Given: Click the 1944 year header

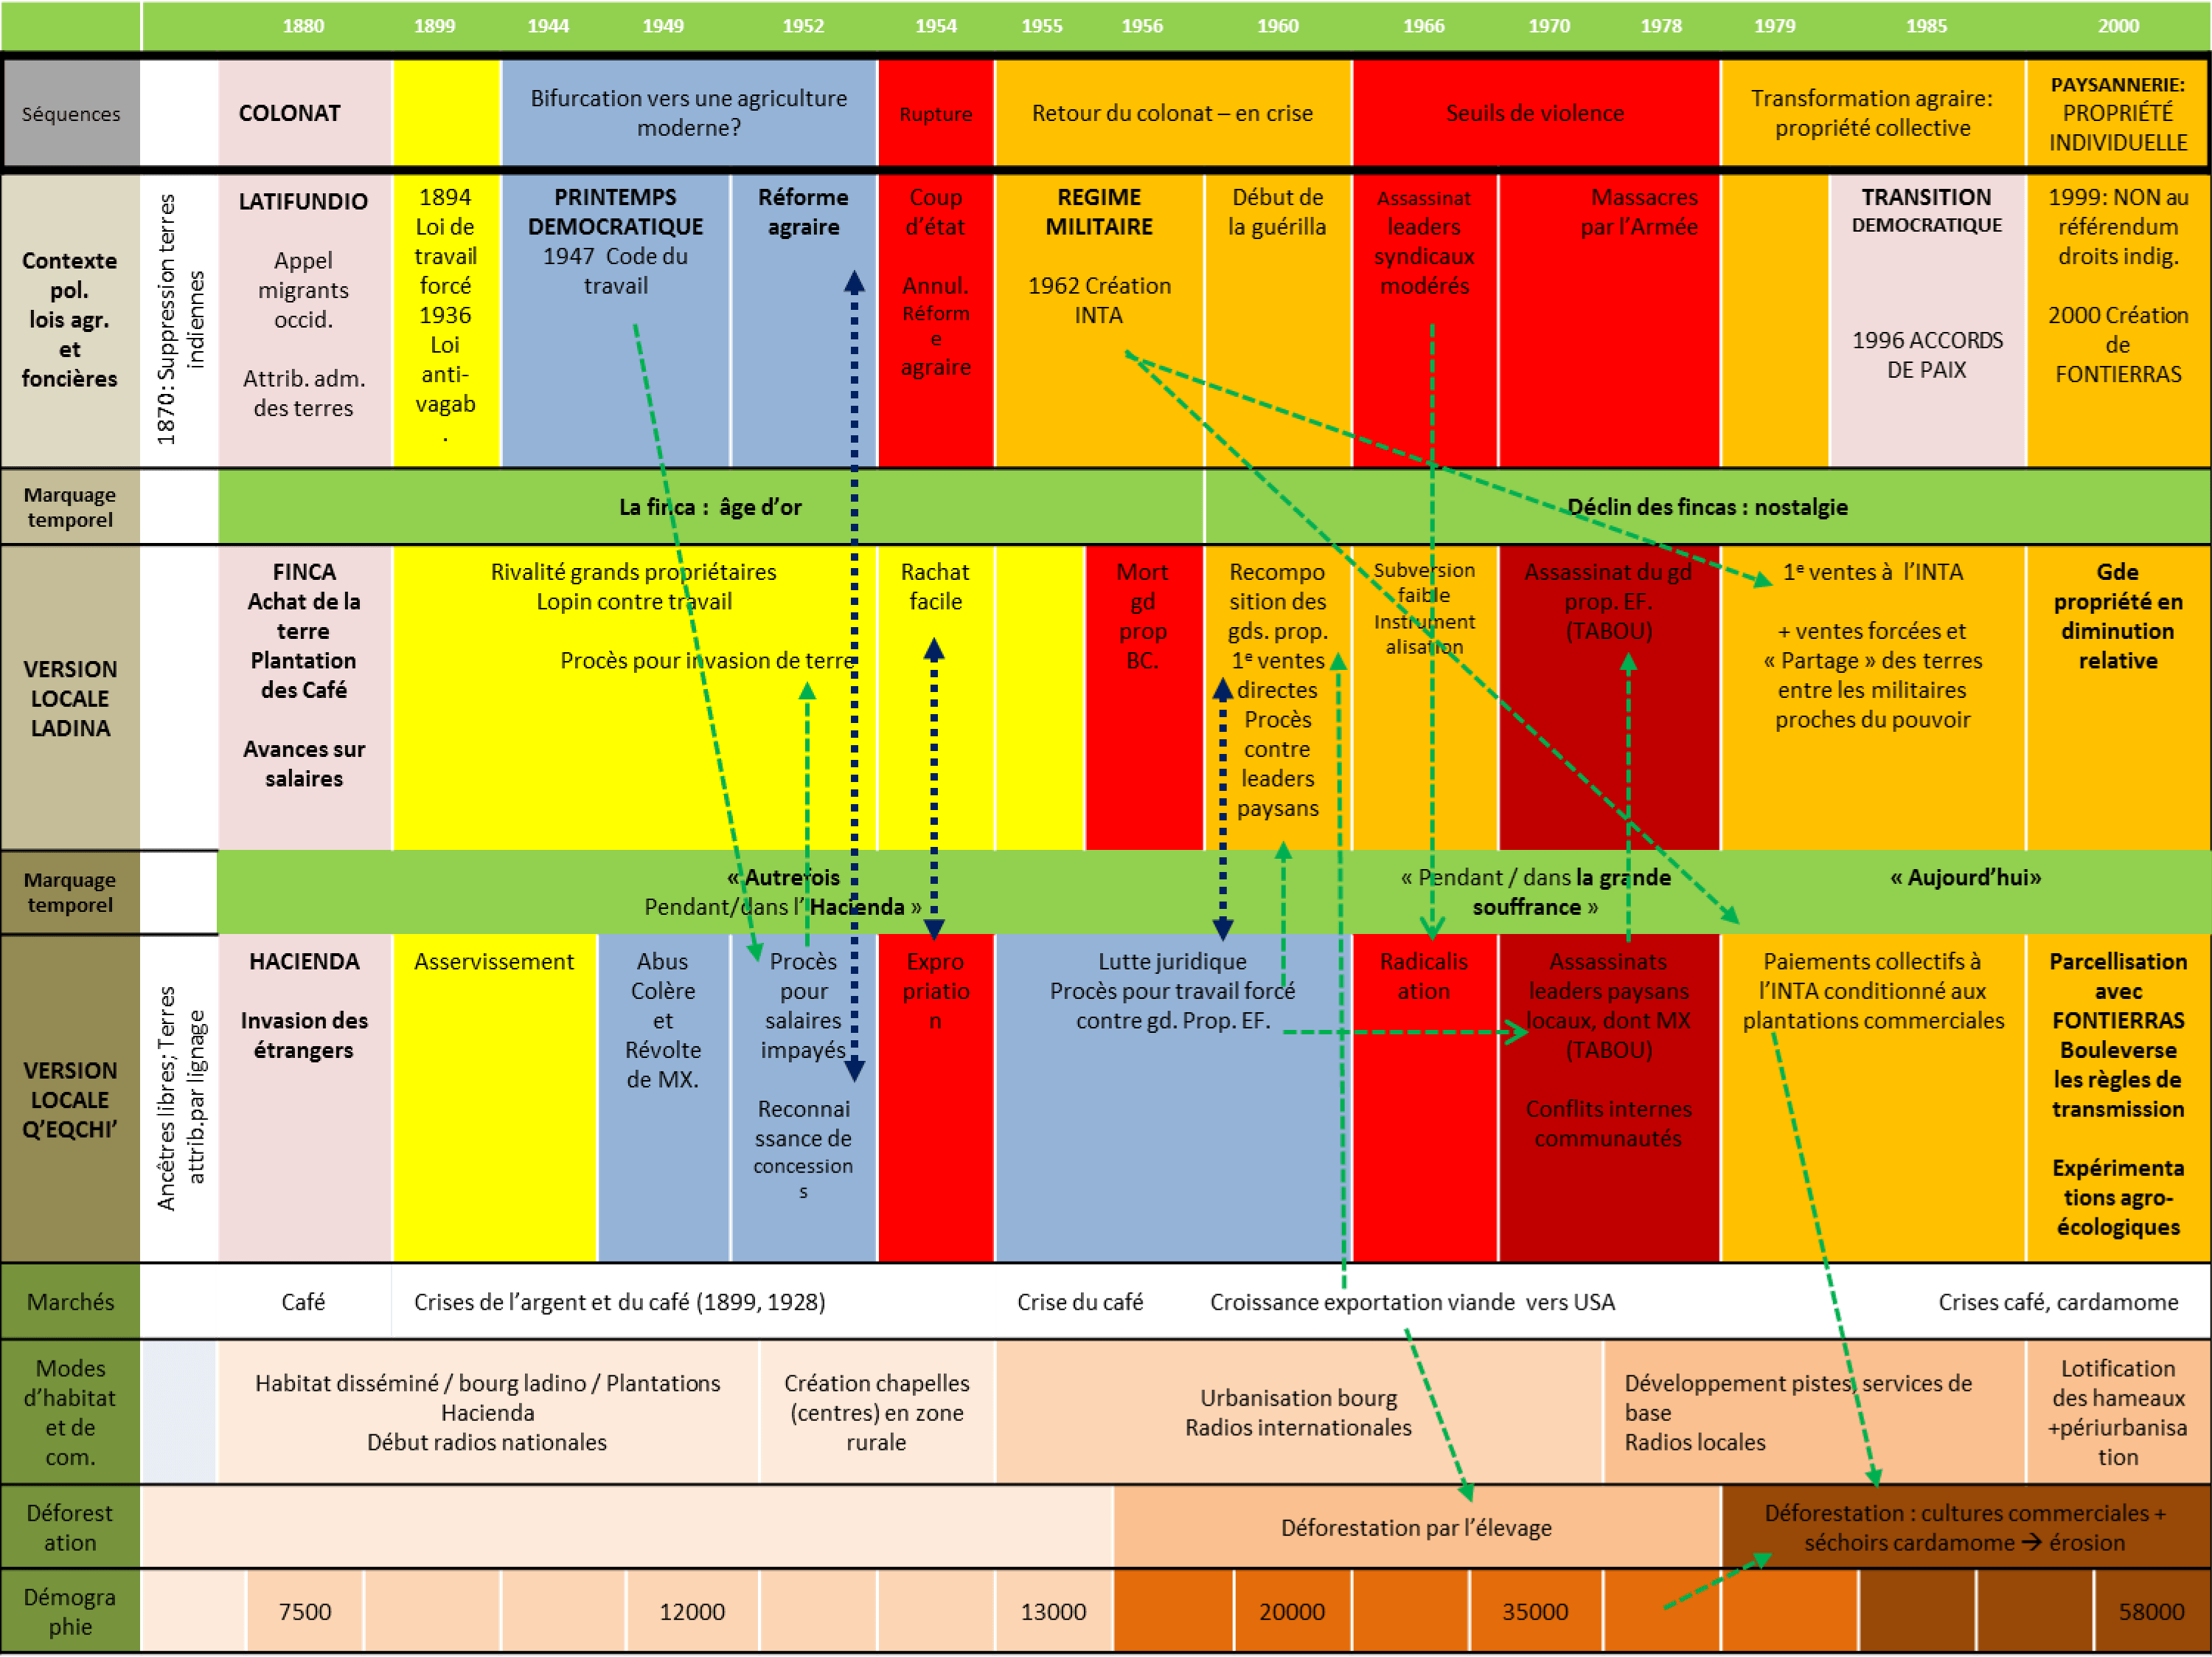Looking at the screenshot, I should (x=548, y=26).
